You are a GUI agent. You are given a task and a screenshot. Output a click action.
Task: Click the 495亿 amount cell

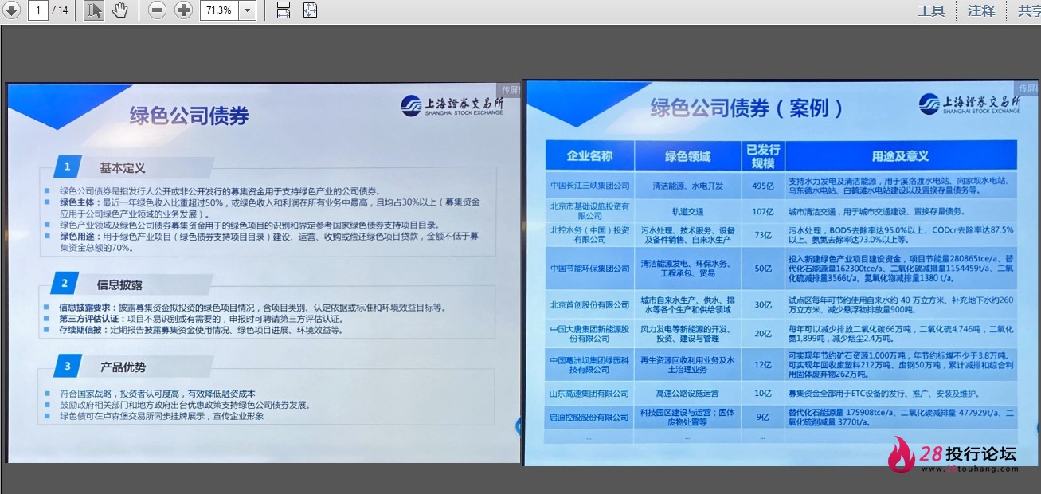763,186
